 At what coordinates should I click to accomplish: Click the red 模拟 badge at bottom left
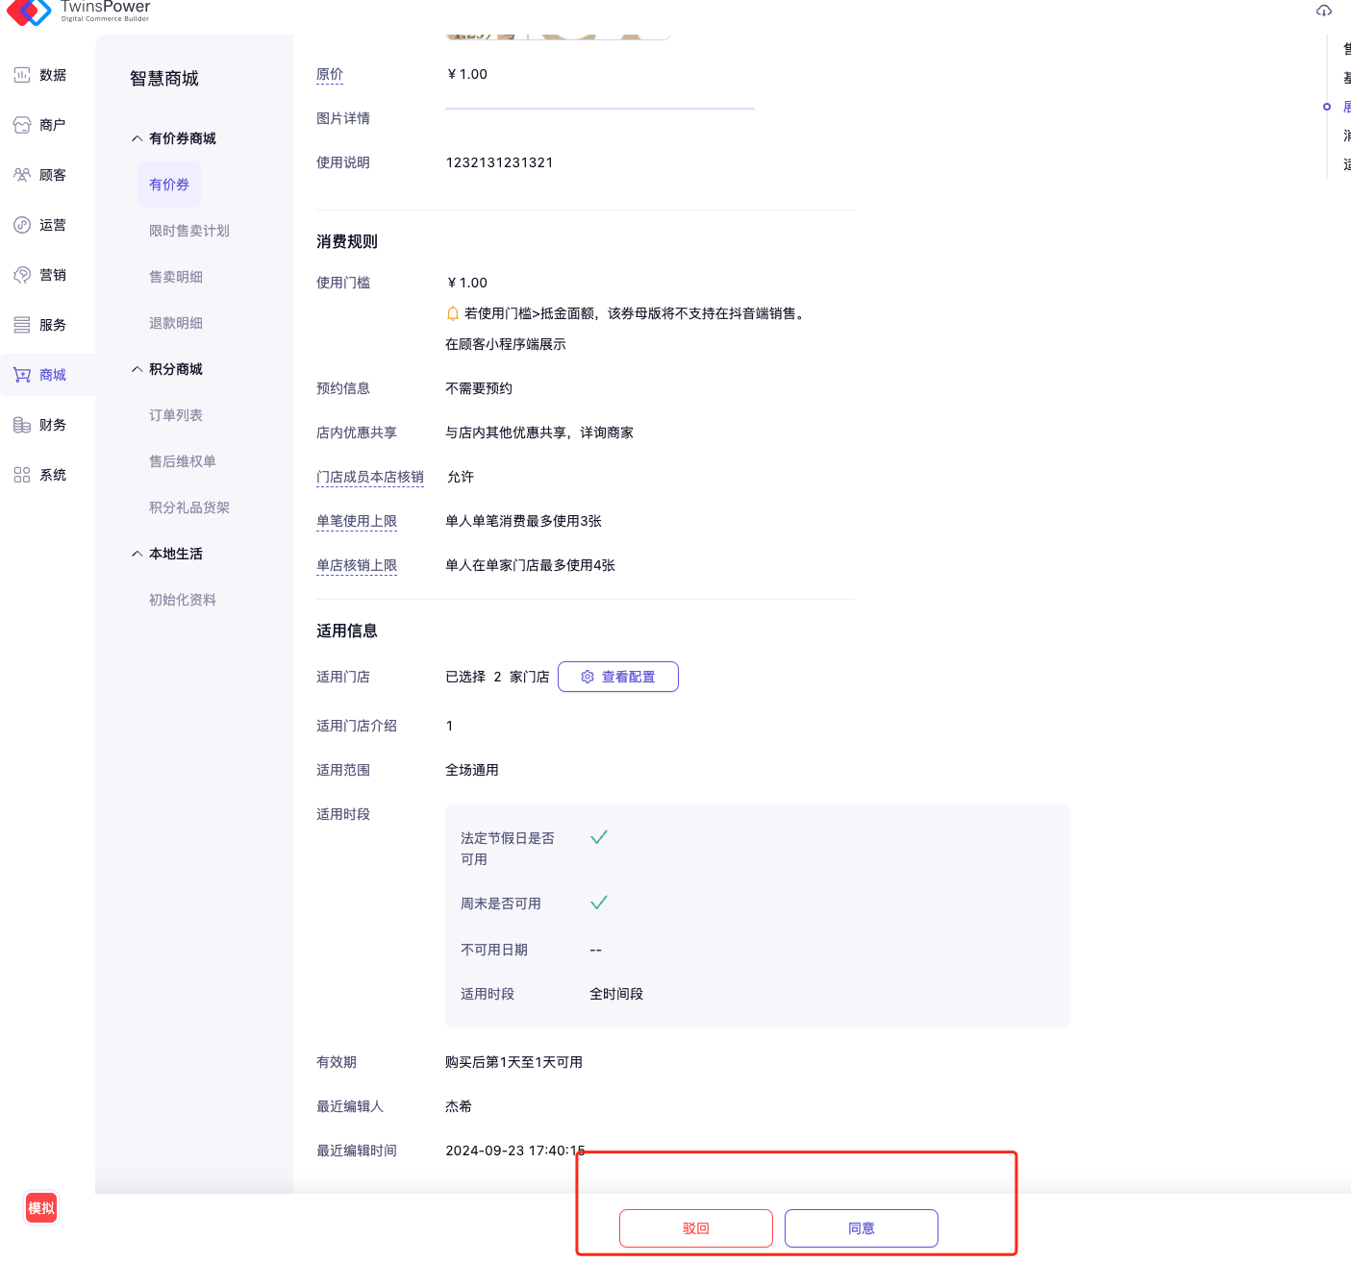pyautogui.click(x=41, y=1208)
